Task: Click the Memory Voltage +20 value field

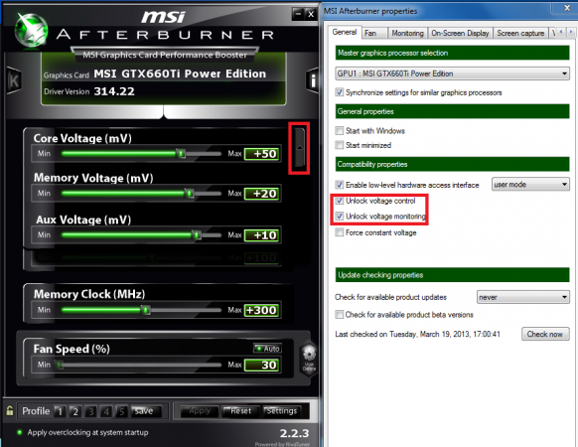Action: (x=262, y=194)
